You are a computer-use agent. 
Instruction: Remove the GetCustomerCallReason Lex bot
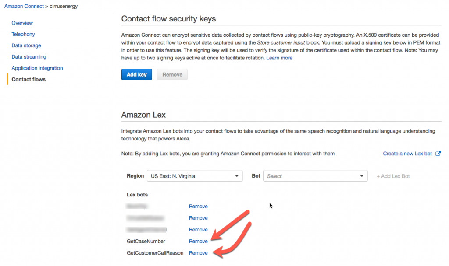click(x=198, y=253)
